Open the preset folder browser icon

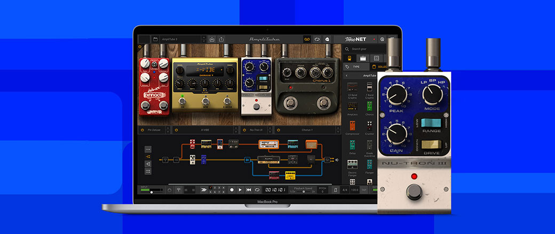point(155,39)
